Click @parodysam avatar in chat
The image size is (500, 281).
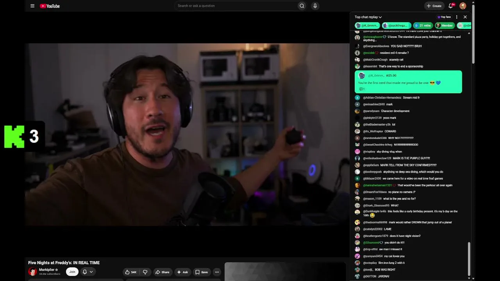point(357,111)
